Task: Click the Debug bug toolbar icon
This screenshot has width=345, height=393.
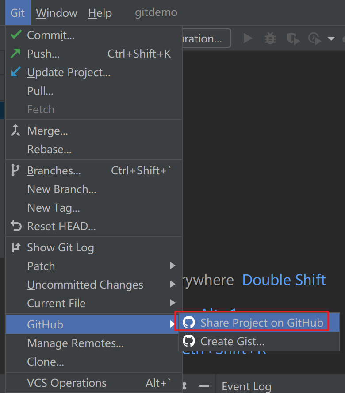Action: pyautogui.click(x=270, y=39)
